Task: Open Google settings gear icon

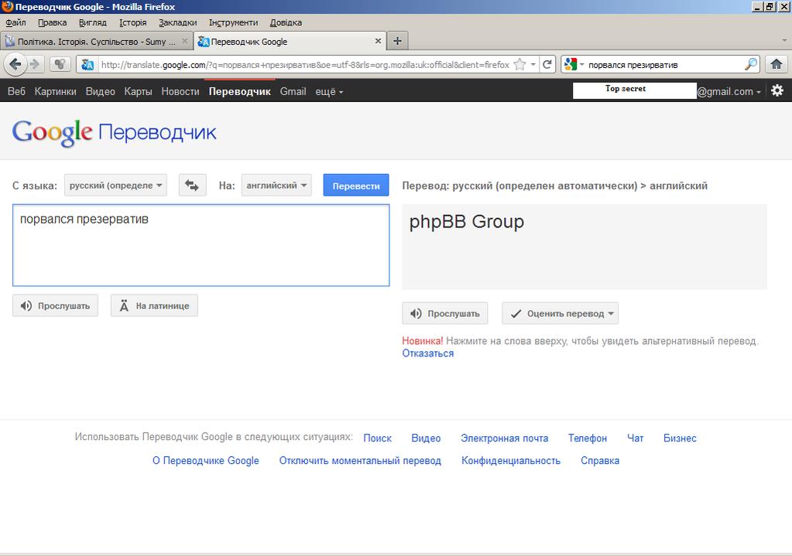Action: tap(777, 90)
